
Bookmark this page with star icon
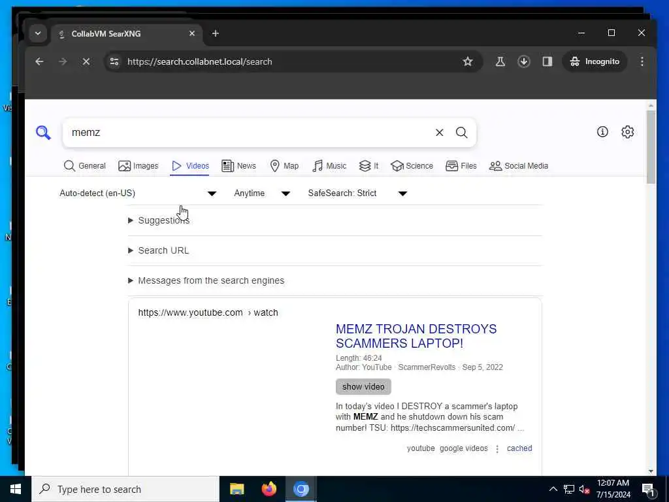468,61
